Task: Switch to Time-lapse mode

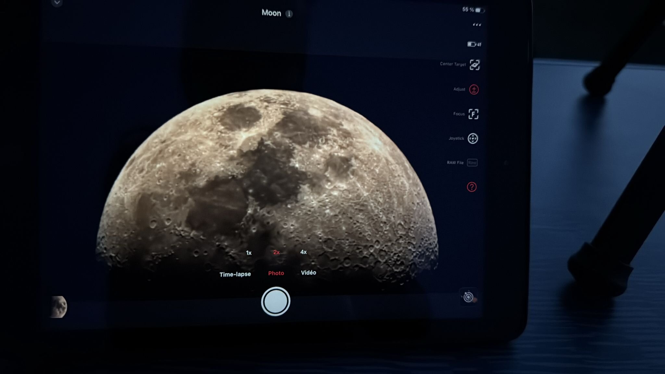Action: [235, 274]
